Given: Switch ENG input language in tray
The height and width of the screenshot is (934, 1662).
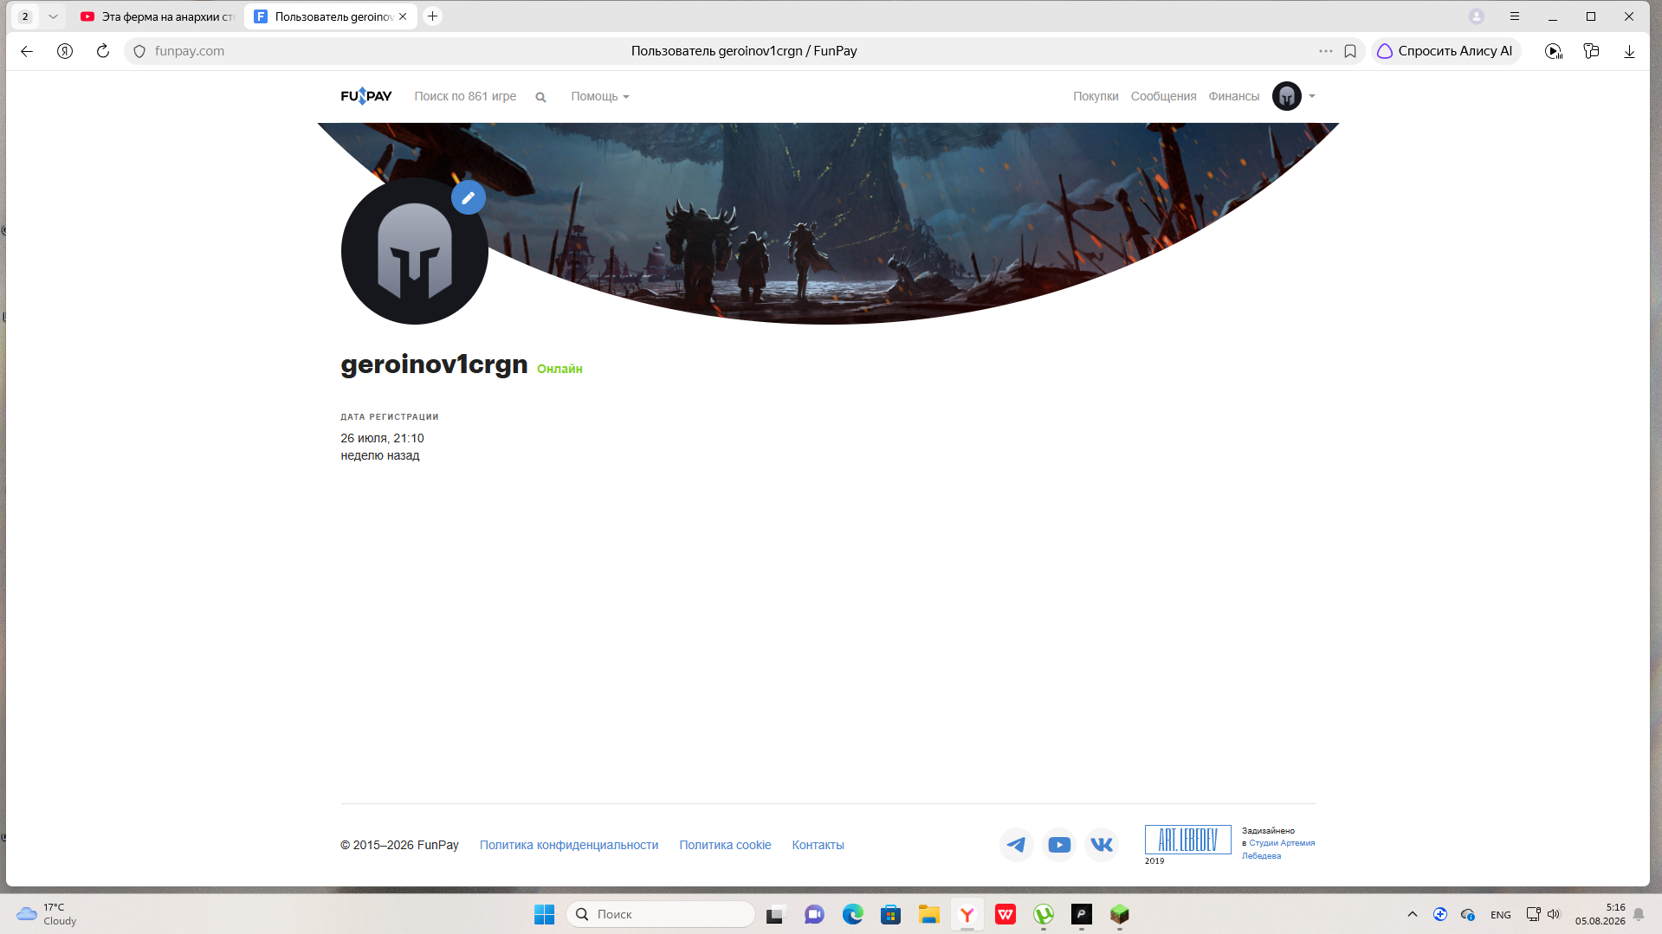Looking at the screenshot, I should [x=1501, y=915].
